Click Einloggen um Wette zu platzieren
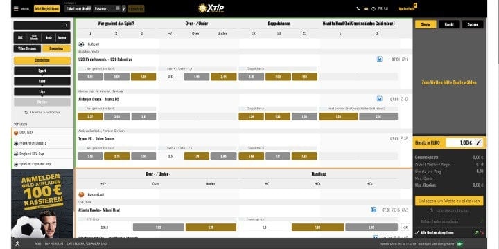The width and height of the screenshot is (499, 249). (x=448, y=201)
